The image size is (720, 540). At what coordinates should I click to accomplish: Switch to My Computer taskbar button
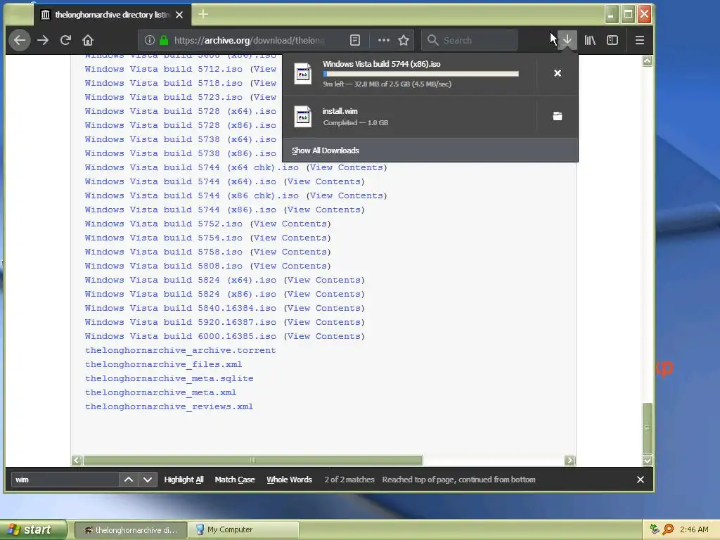(244, 529)
